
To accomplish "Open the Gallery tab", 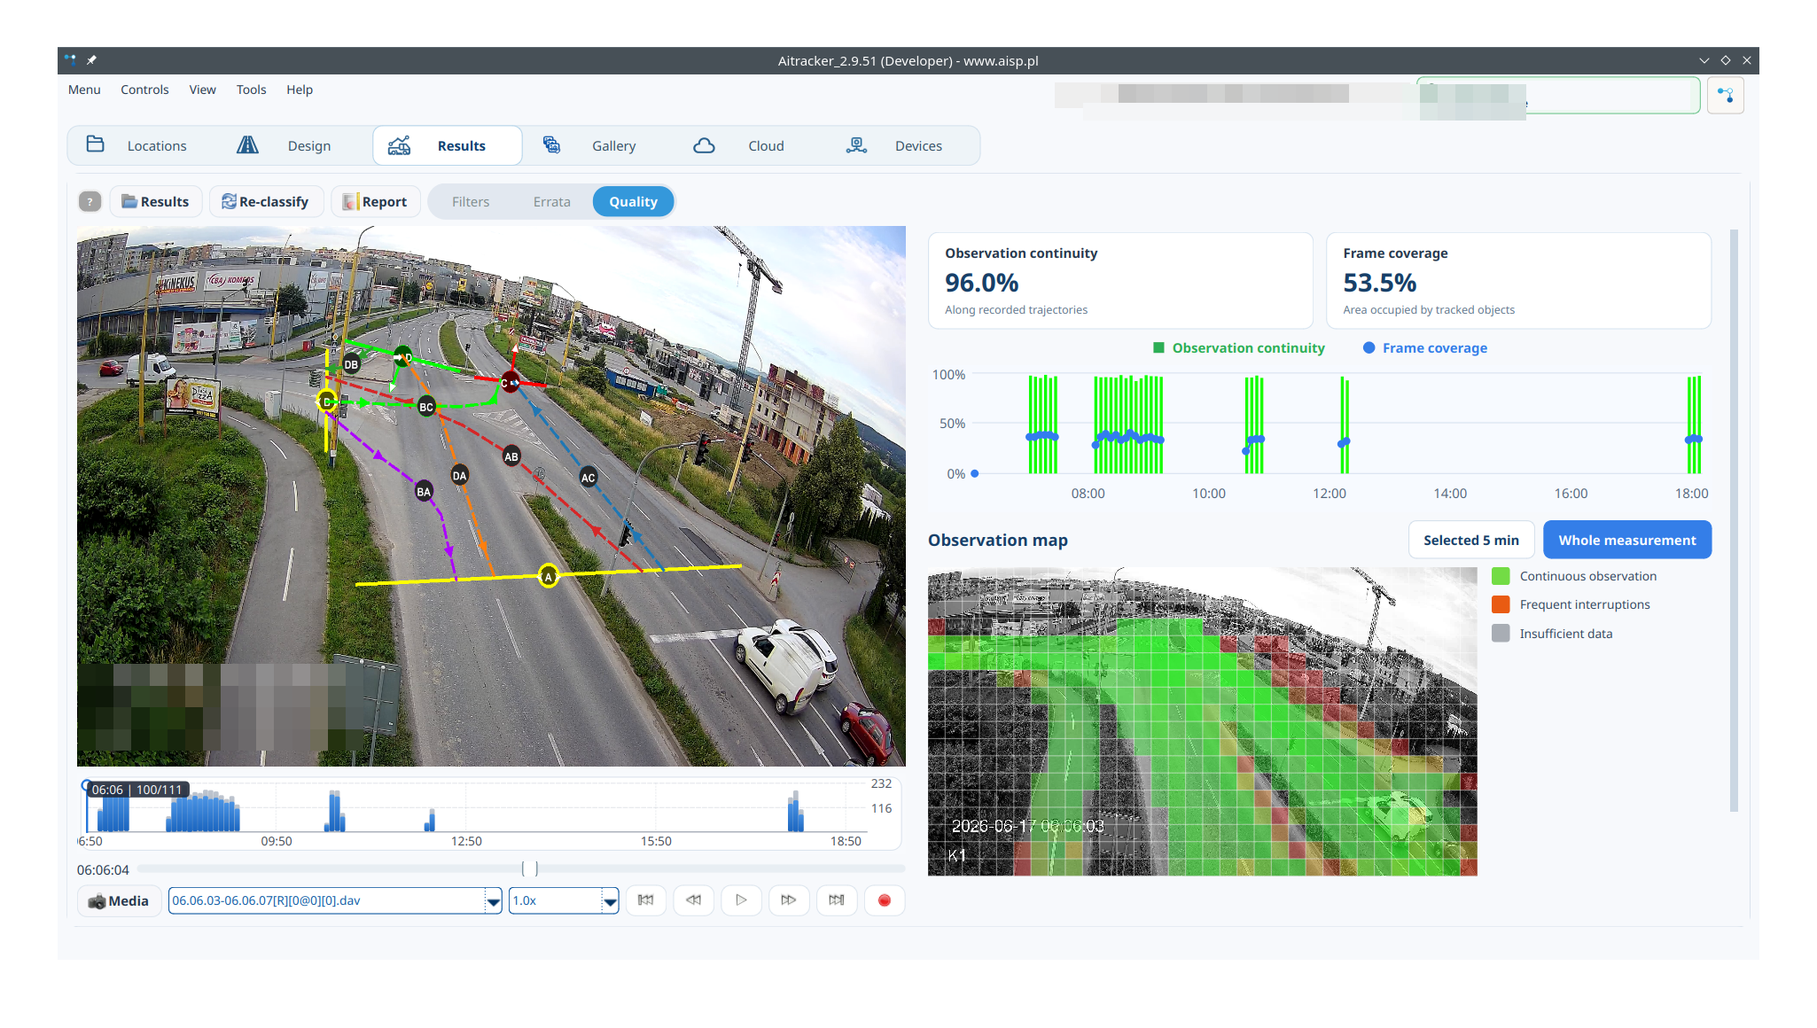I will tap(589, 145).
